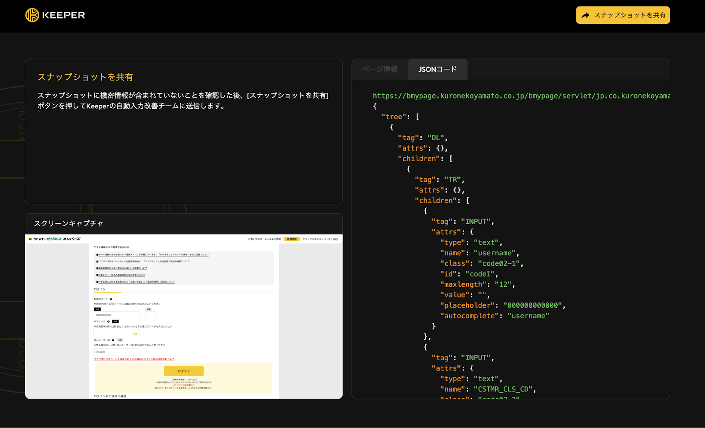Click the password field in the capture
705x428 pixels.
pos(113,334)
